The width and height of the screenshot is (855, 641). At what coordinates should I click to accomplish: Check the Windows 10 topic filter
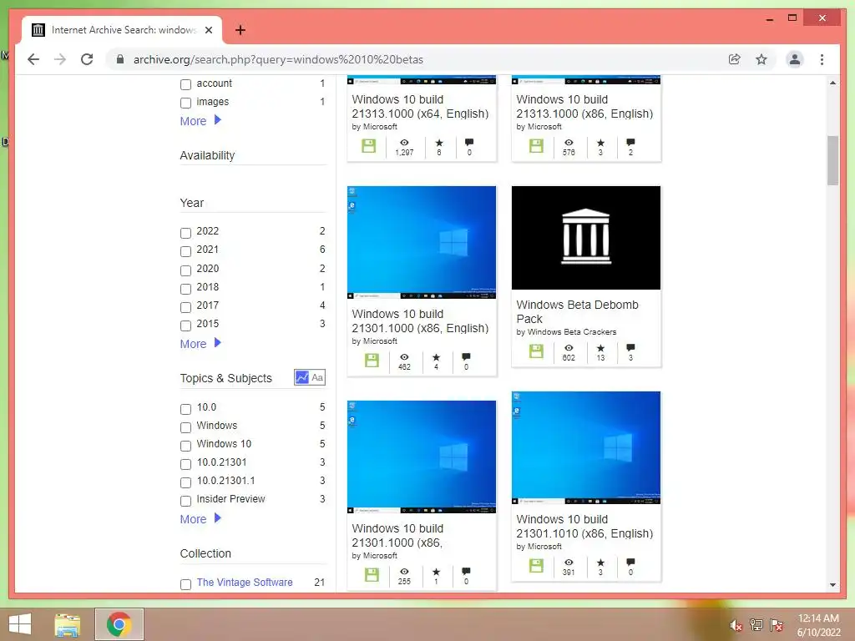coord(185,446)
